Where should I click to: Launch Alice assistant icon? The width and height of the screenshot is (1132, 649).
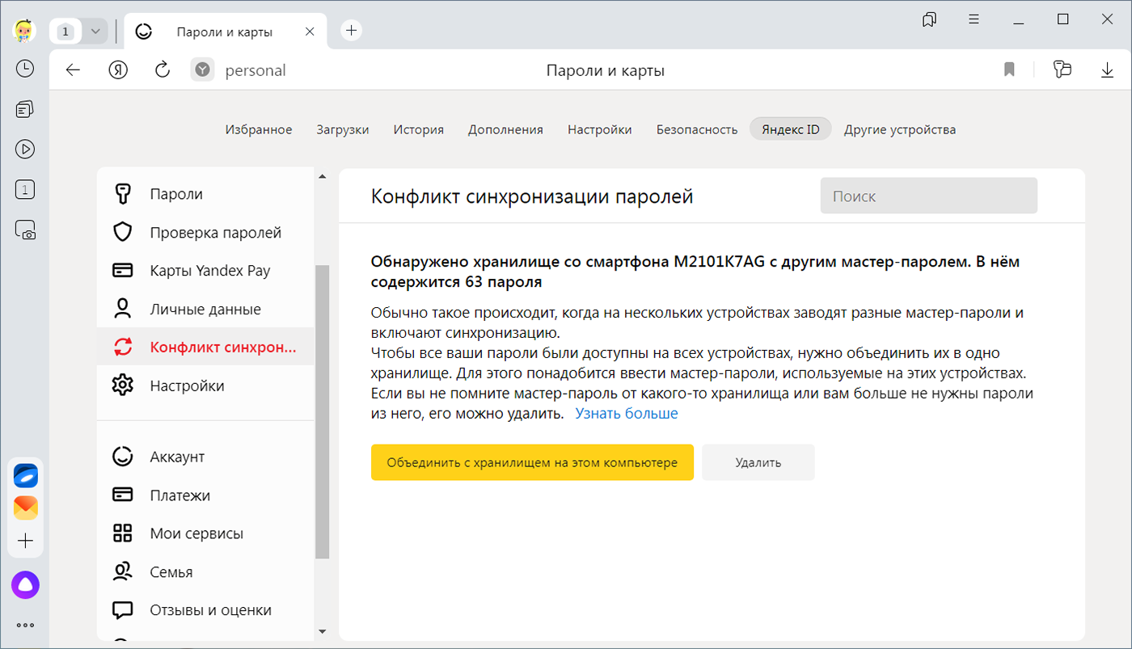coord(25,584)
